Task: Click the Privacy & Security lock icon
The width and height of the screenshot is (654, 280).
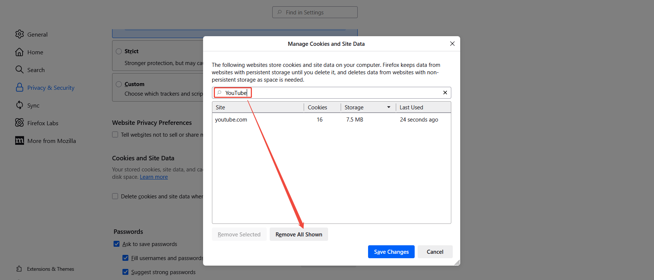Action: [20, 87]
